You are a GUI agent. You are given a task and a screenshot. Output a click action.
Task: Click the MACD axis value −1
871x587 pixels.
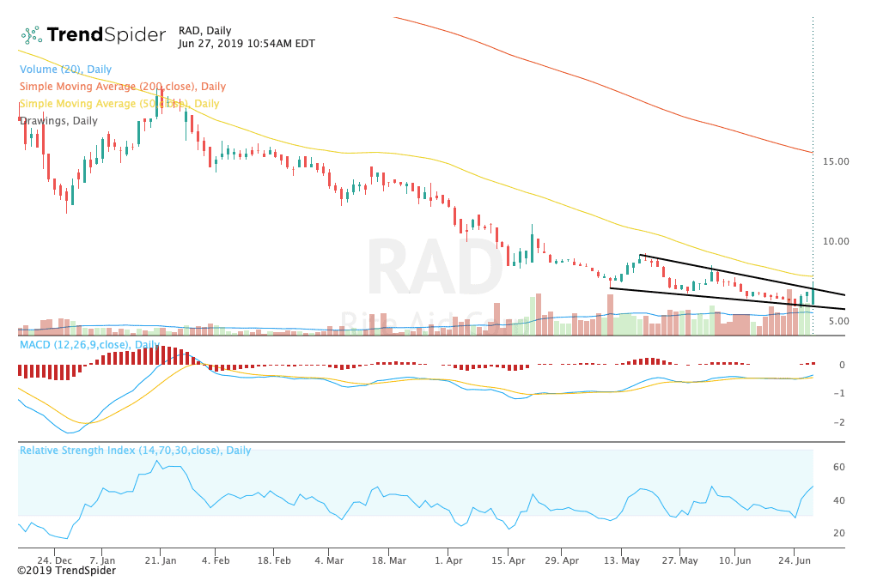click(839, 393)
